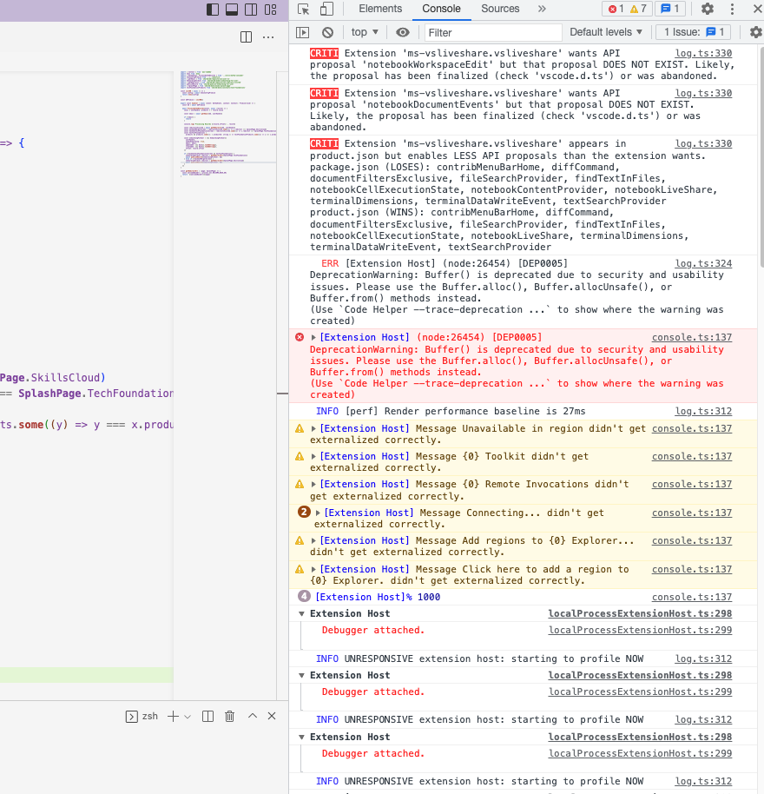Open first localProcessExtensionHost.ts:298 link
This screenshot has height=794, width=764.
(x=640, y=613)
